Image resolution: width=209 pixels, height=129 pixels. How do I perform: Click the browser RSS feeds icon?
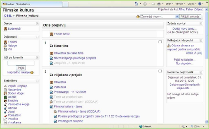pyautogui.click(x=145, y=4)
